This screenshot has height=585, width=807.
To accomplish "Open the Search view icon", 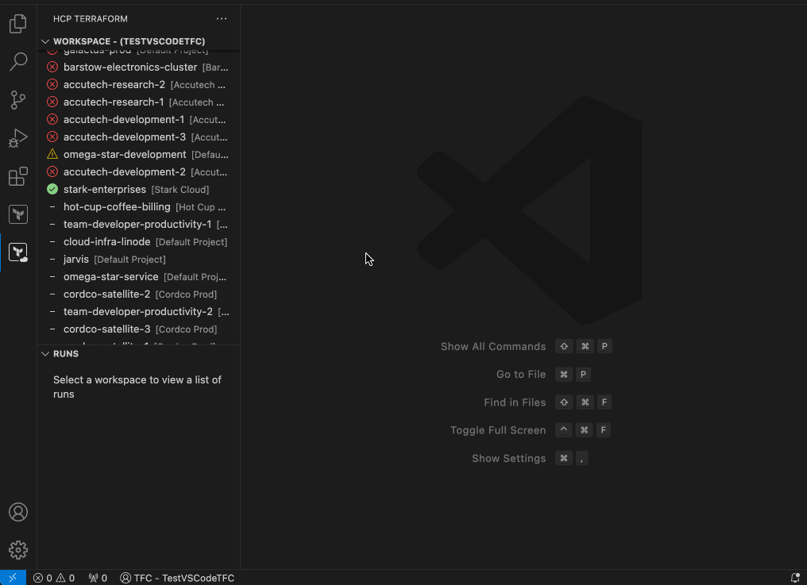I will [18, 62].
